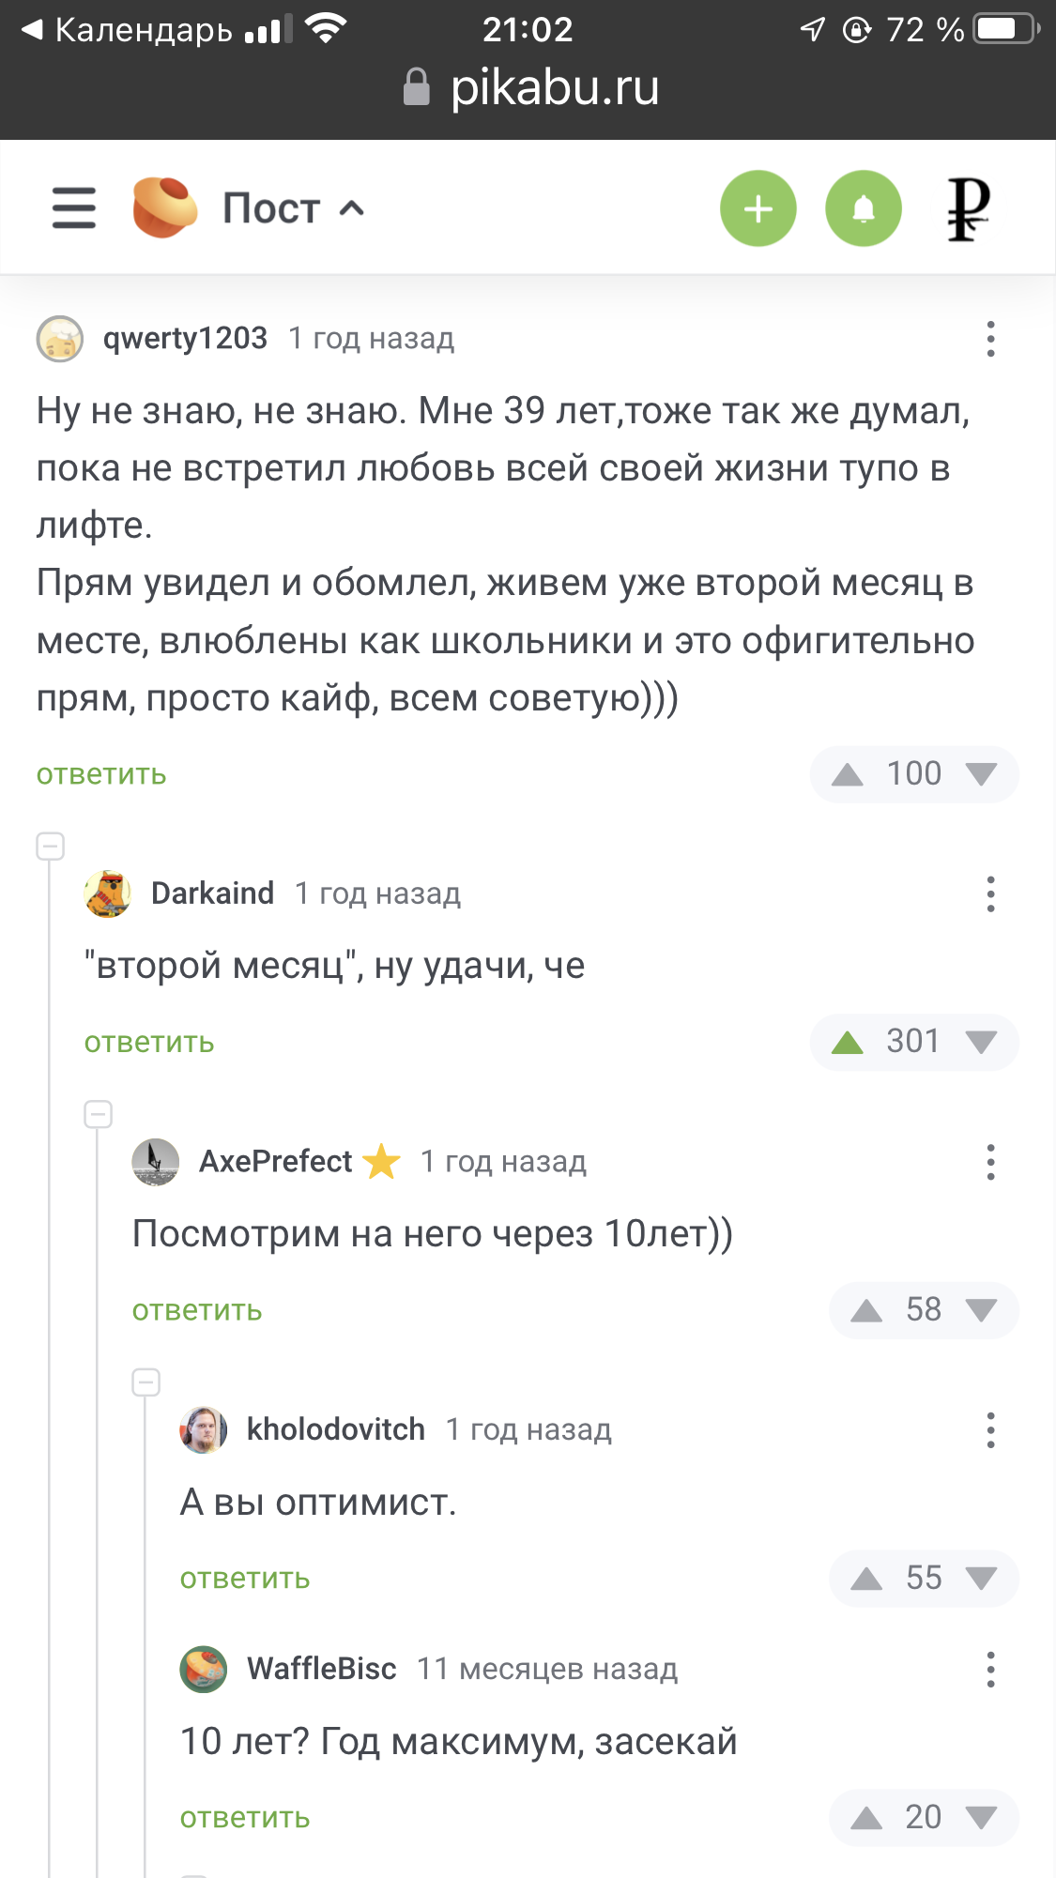Upvote qwerty1203's comment

[848, 774]
